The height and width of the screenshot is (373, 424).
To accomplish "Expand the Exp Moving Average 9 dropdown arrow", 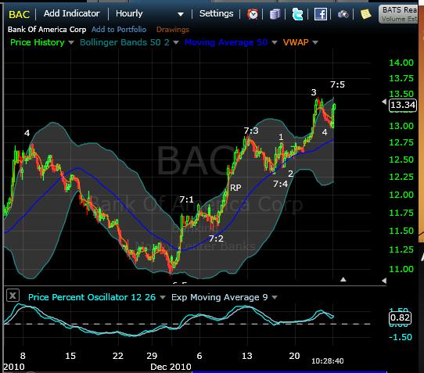I will [x=275, y=298].
